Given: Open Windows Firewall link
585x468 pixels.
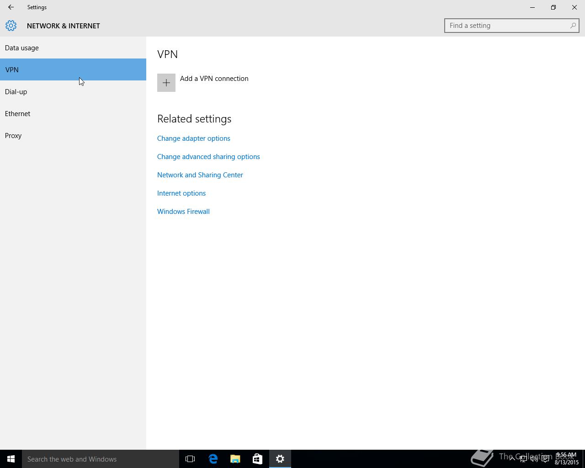Looking at the screenshot, I should click(x=183, y=212).
